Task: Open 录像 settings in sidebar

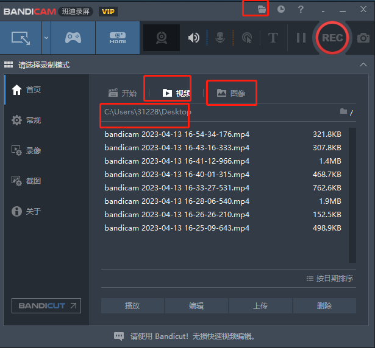Action: 26,151
